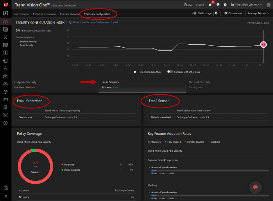
Task: Open the user profile avatar
Action: pyautogui.click(x=269, y=5)
